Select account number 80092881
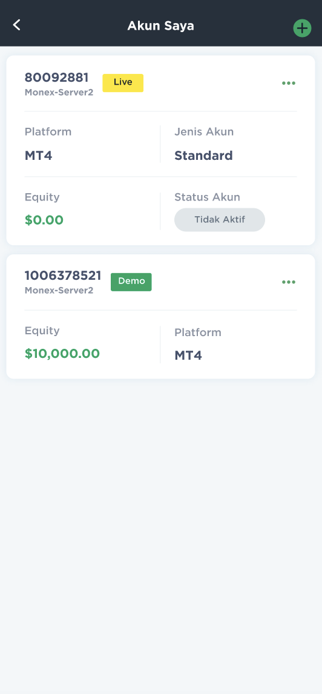 [x=57, y=78]
